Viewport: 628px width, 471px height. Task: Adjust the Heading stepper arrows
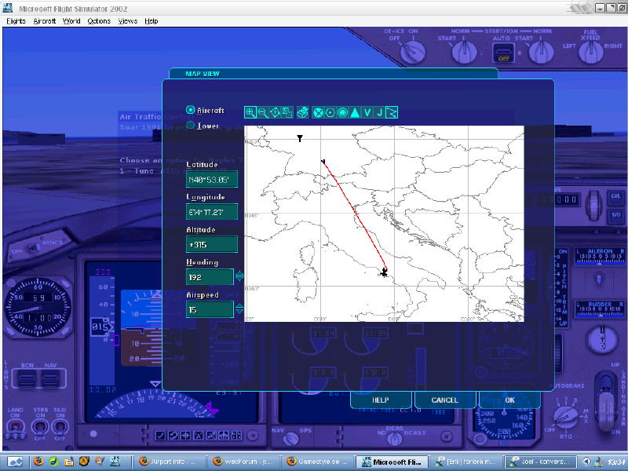[239, 276]
